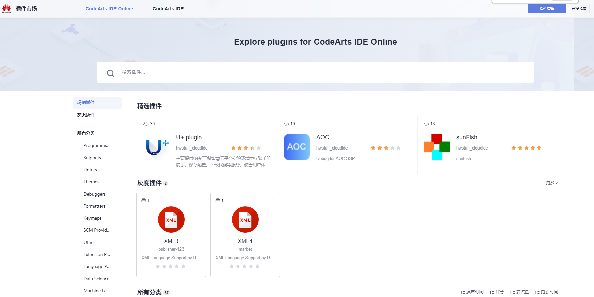Sort plugins by 评分 (rating)
Viewport: 594px width, 297px height.
tap(496, 292)
